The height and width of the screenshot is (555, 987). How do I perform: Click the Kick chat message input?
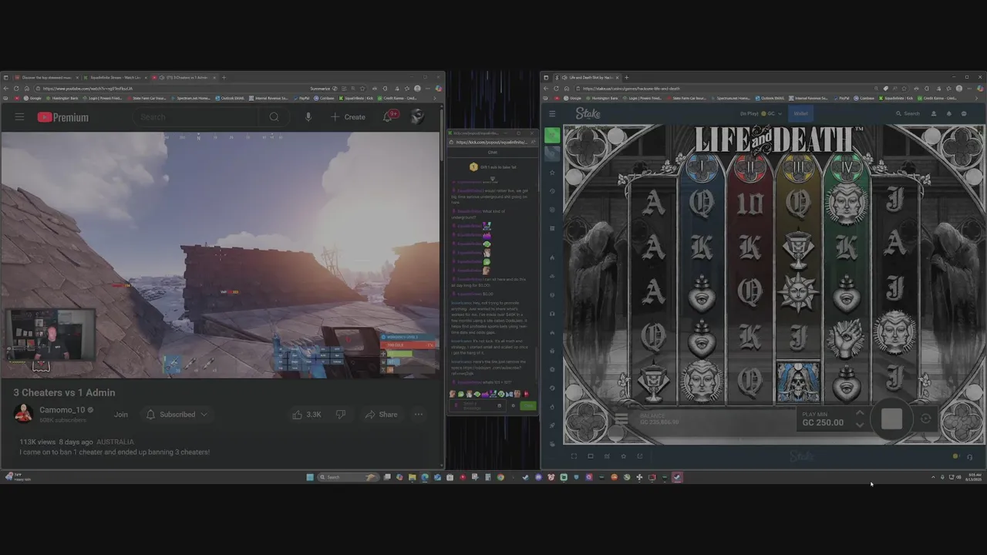click(478, 405)
